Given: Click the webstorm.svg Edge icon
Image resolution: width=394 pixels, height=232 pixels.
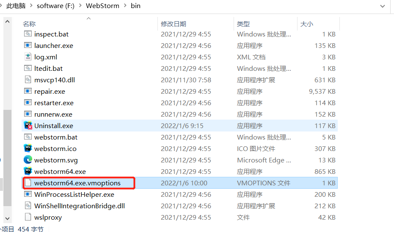Looking at the screenshot, I should click(28, 160).
